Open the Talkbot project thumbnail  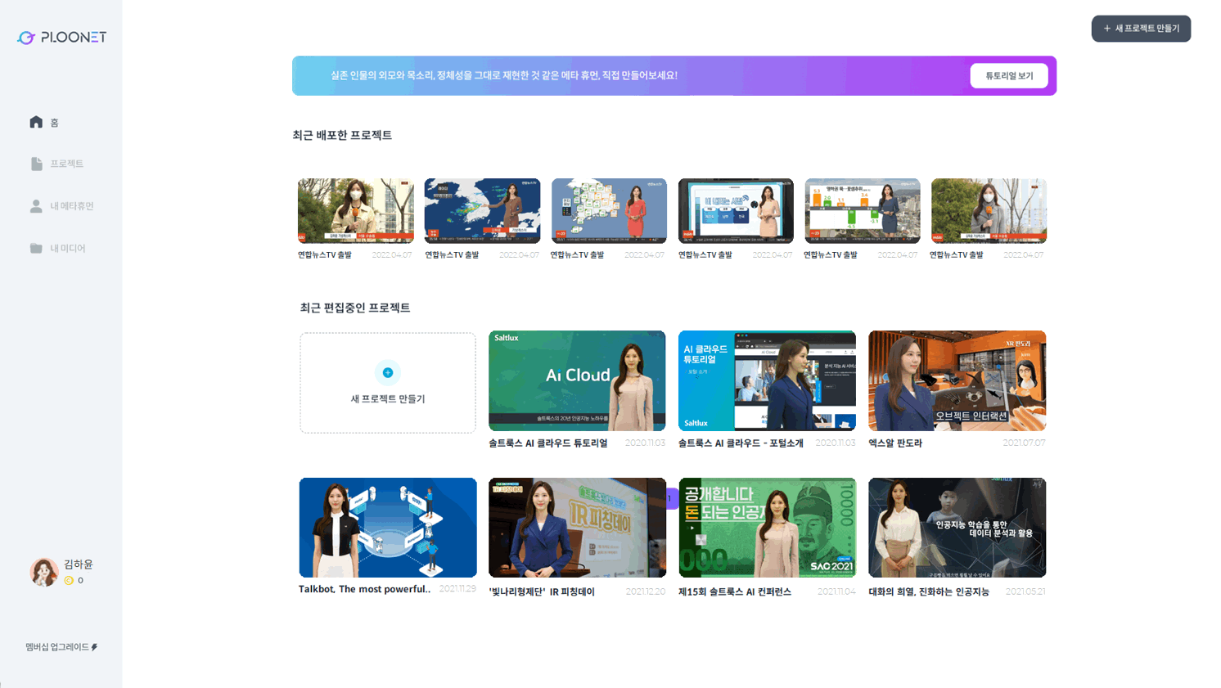(x=388, y=528)
